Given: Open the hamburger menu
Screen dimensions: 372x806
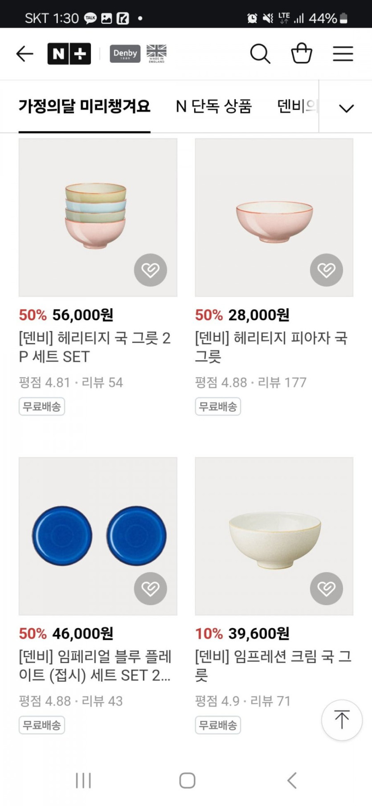Looking at the screenshot, I should tap(343, 54).
